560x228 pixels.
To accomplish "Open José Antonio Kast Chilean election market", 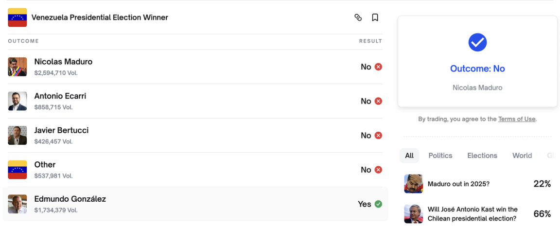I will (x=472, y=214).
